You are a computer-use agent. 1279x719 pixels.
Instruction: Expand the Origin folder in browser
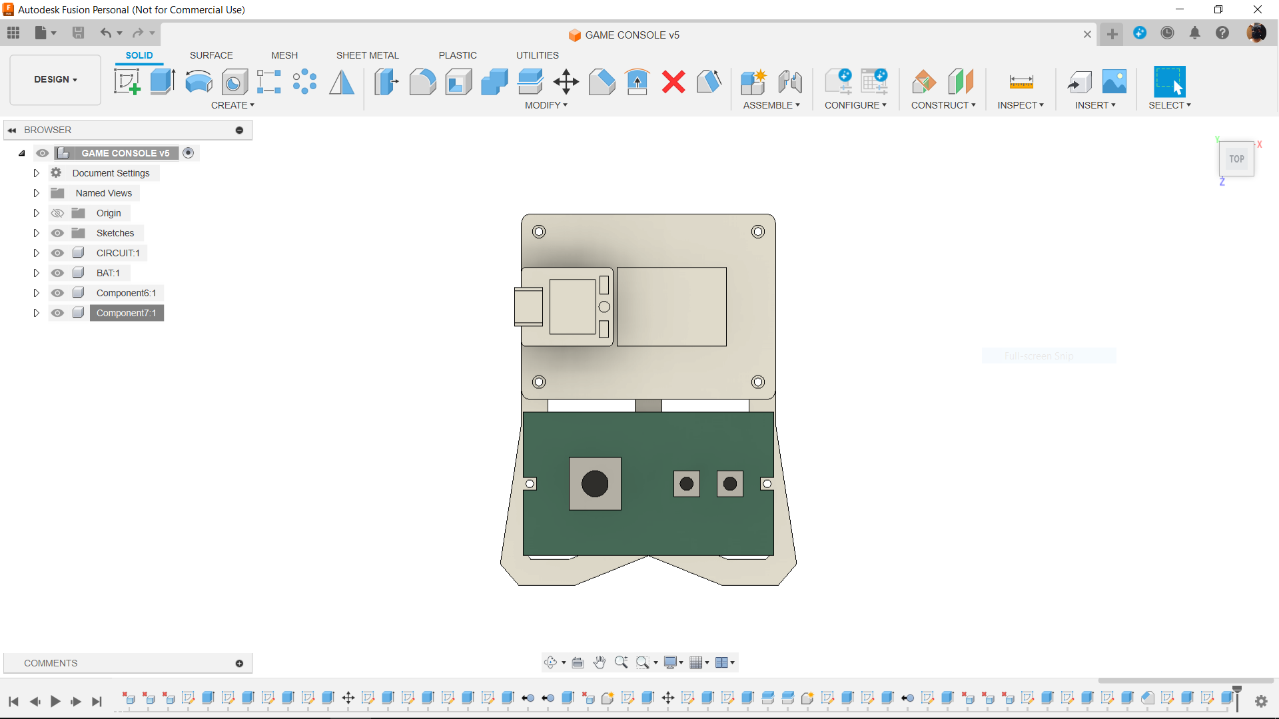tap(36, 212)
